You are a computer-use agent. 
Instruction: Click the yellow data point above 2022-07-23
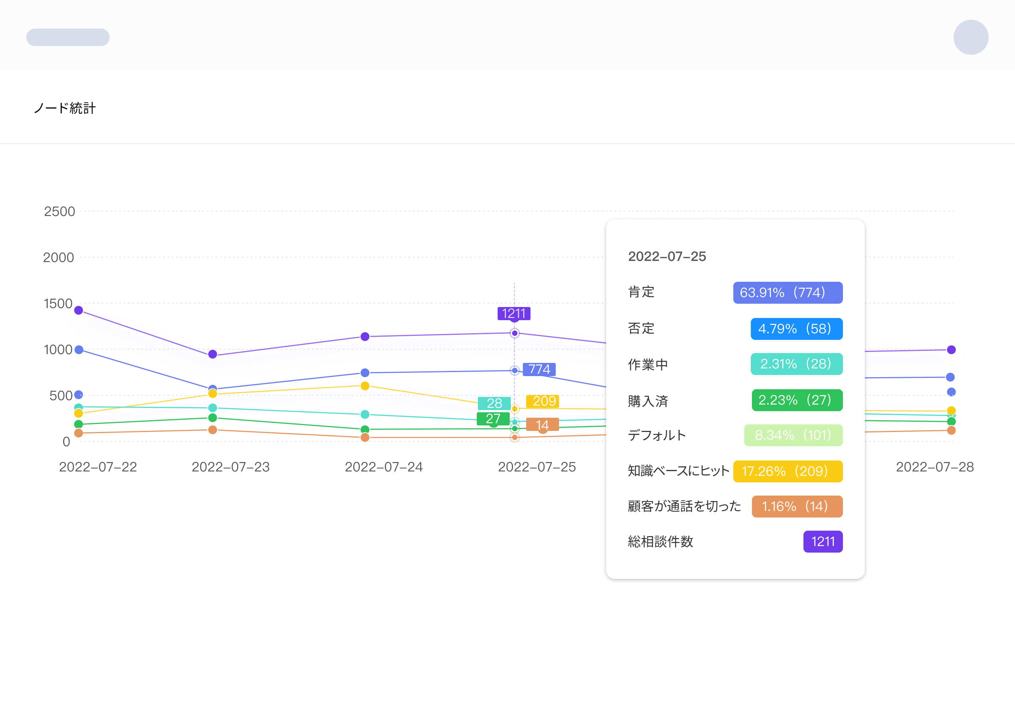[x=212, y=394]
